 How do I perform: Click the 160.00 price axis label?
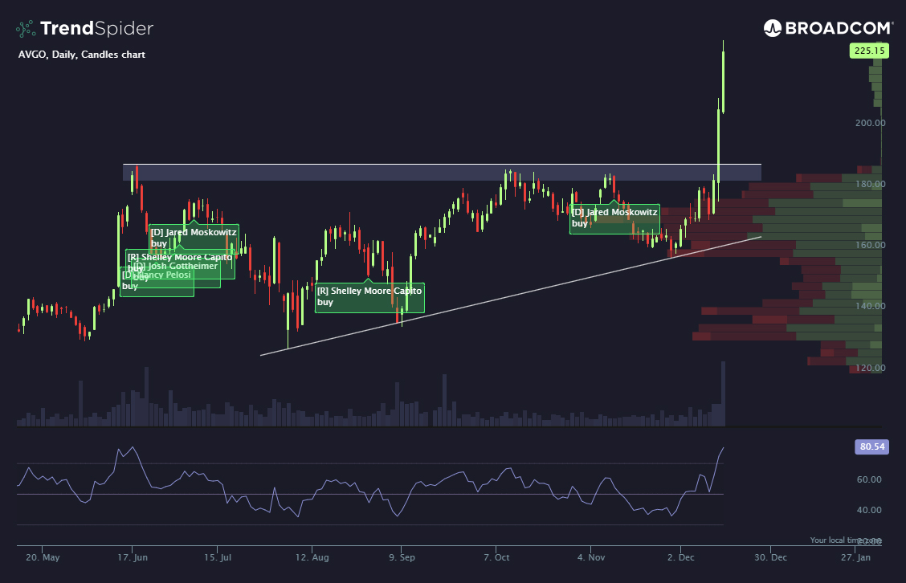coord(870,245)
